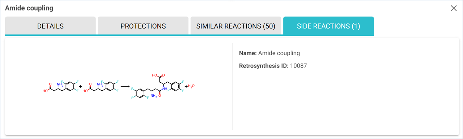View the SIMILAR REACTIONS (50) tab
This screenshot has width=463, height=139.
coord(236,26)
